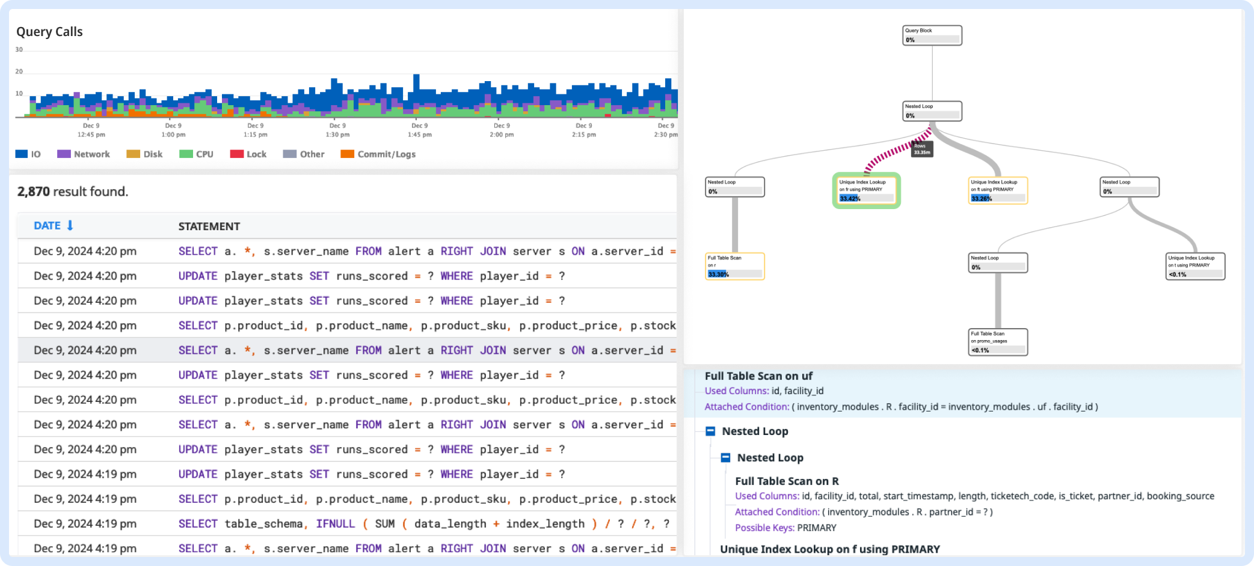
Task: Click the Lock legend color swatch
Action: tap(236, 154)
